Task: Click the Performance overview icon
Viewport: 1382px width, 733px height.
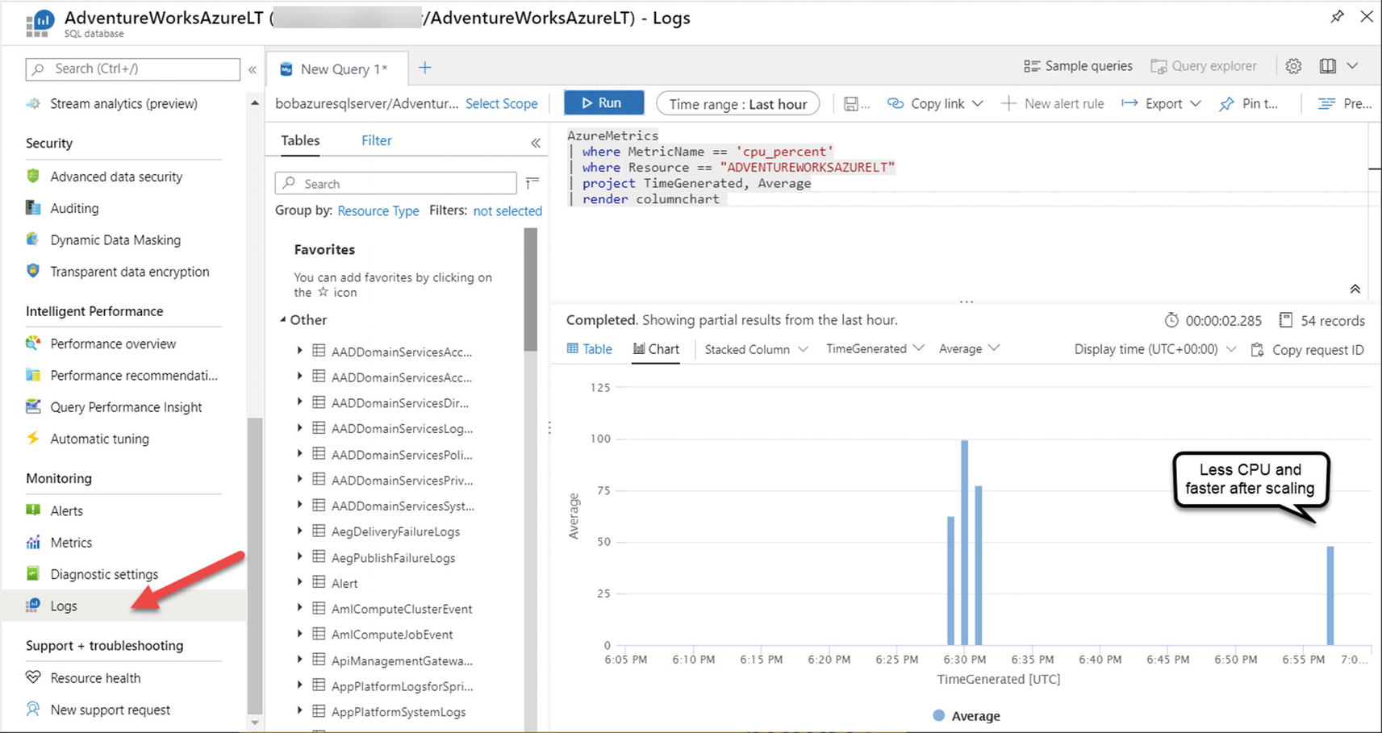Action: coord(33,344)
